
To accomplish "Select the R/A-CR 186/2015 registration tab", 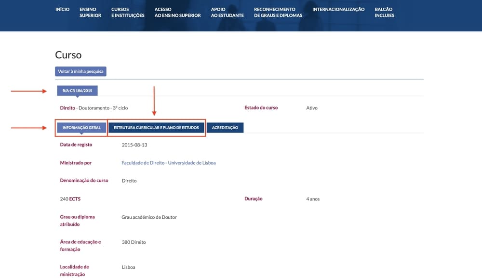I will point(77,90).
